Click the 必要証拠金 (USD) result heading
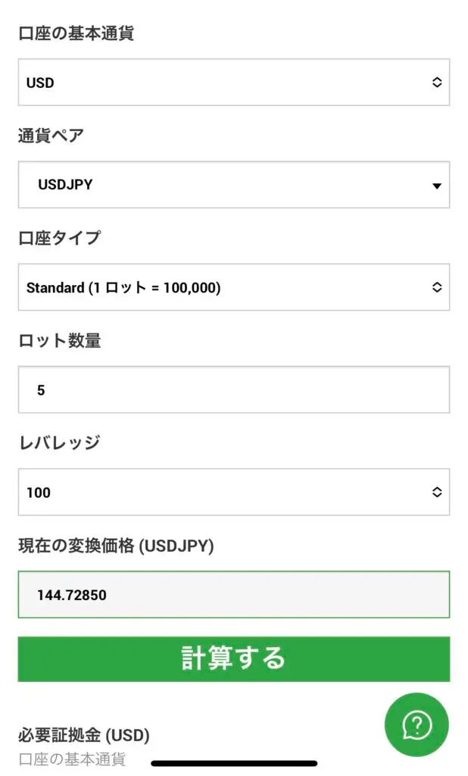 [x=83, y=735]
